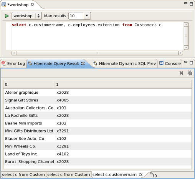Click the editor vertical scrollbar thumb
Viewport: 195px width, 179px height.
tap(186, 36)
